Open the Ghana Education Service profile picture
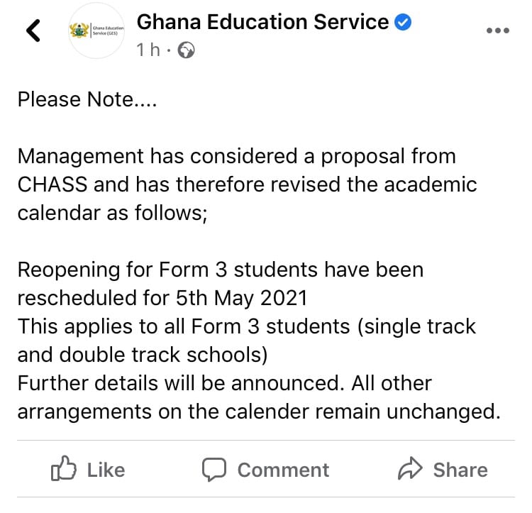 [96, 31]
